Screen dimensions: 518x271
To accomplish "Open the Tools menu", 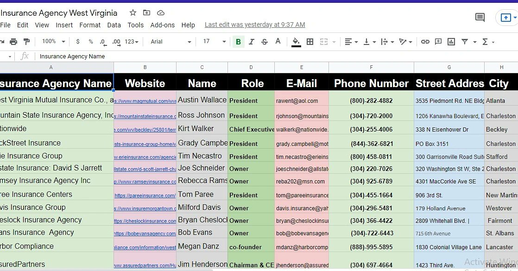I will [135, 25].
